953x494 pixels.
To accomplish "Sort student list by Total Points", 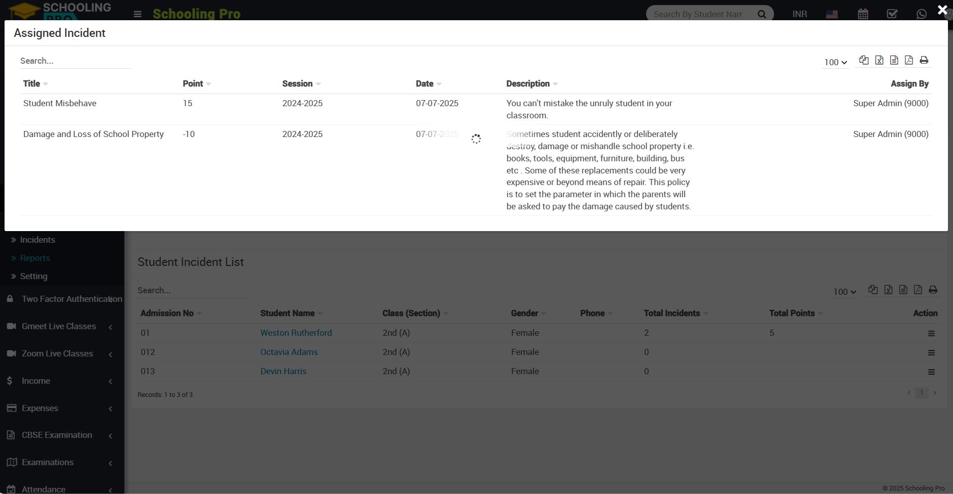I will point(796,313).
